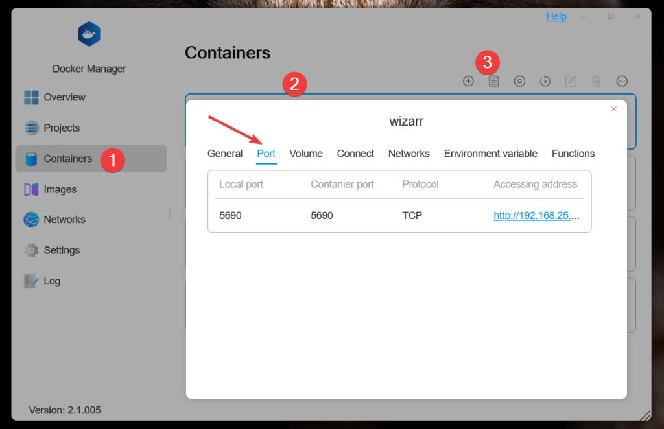Image resolution: width=664 pixels, height=429 pixels.
Task: Select Images in the sidebar
Action: click(x=60, y=189)
